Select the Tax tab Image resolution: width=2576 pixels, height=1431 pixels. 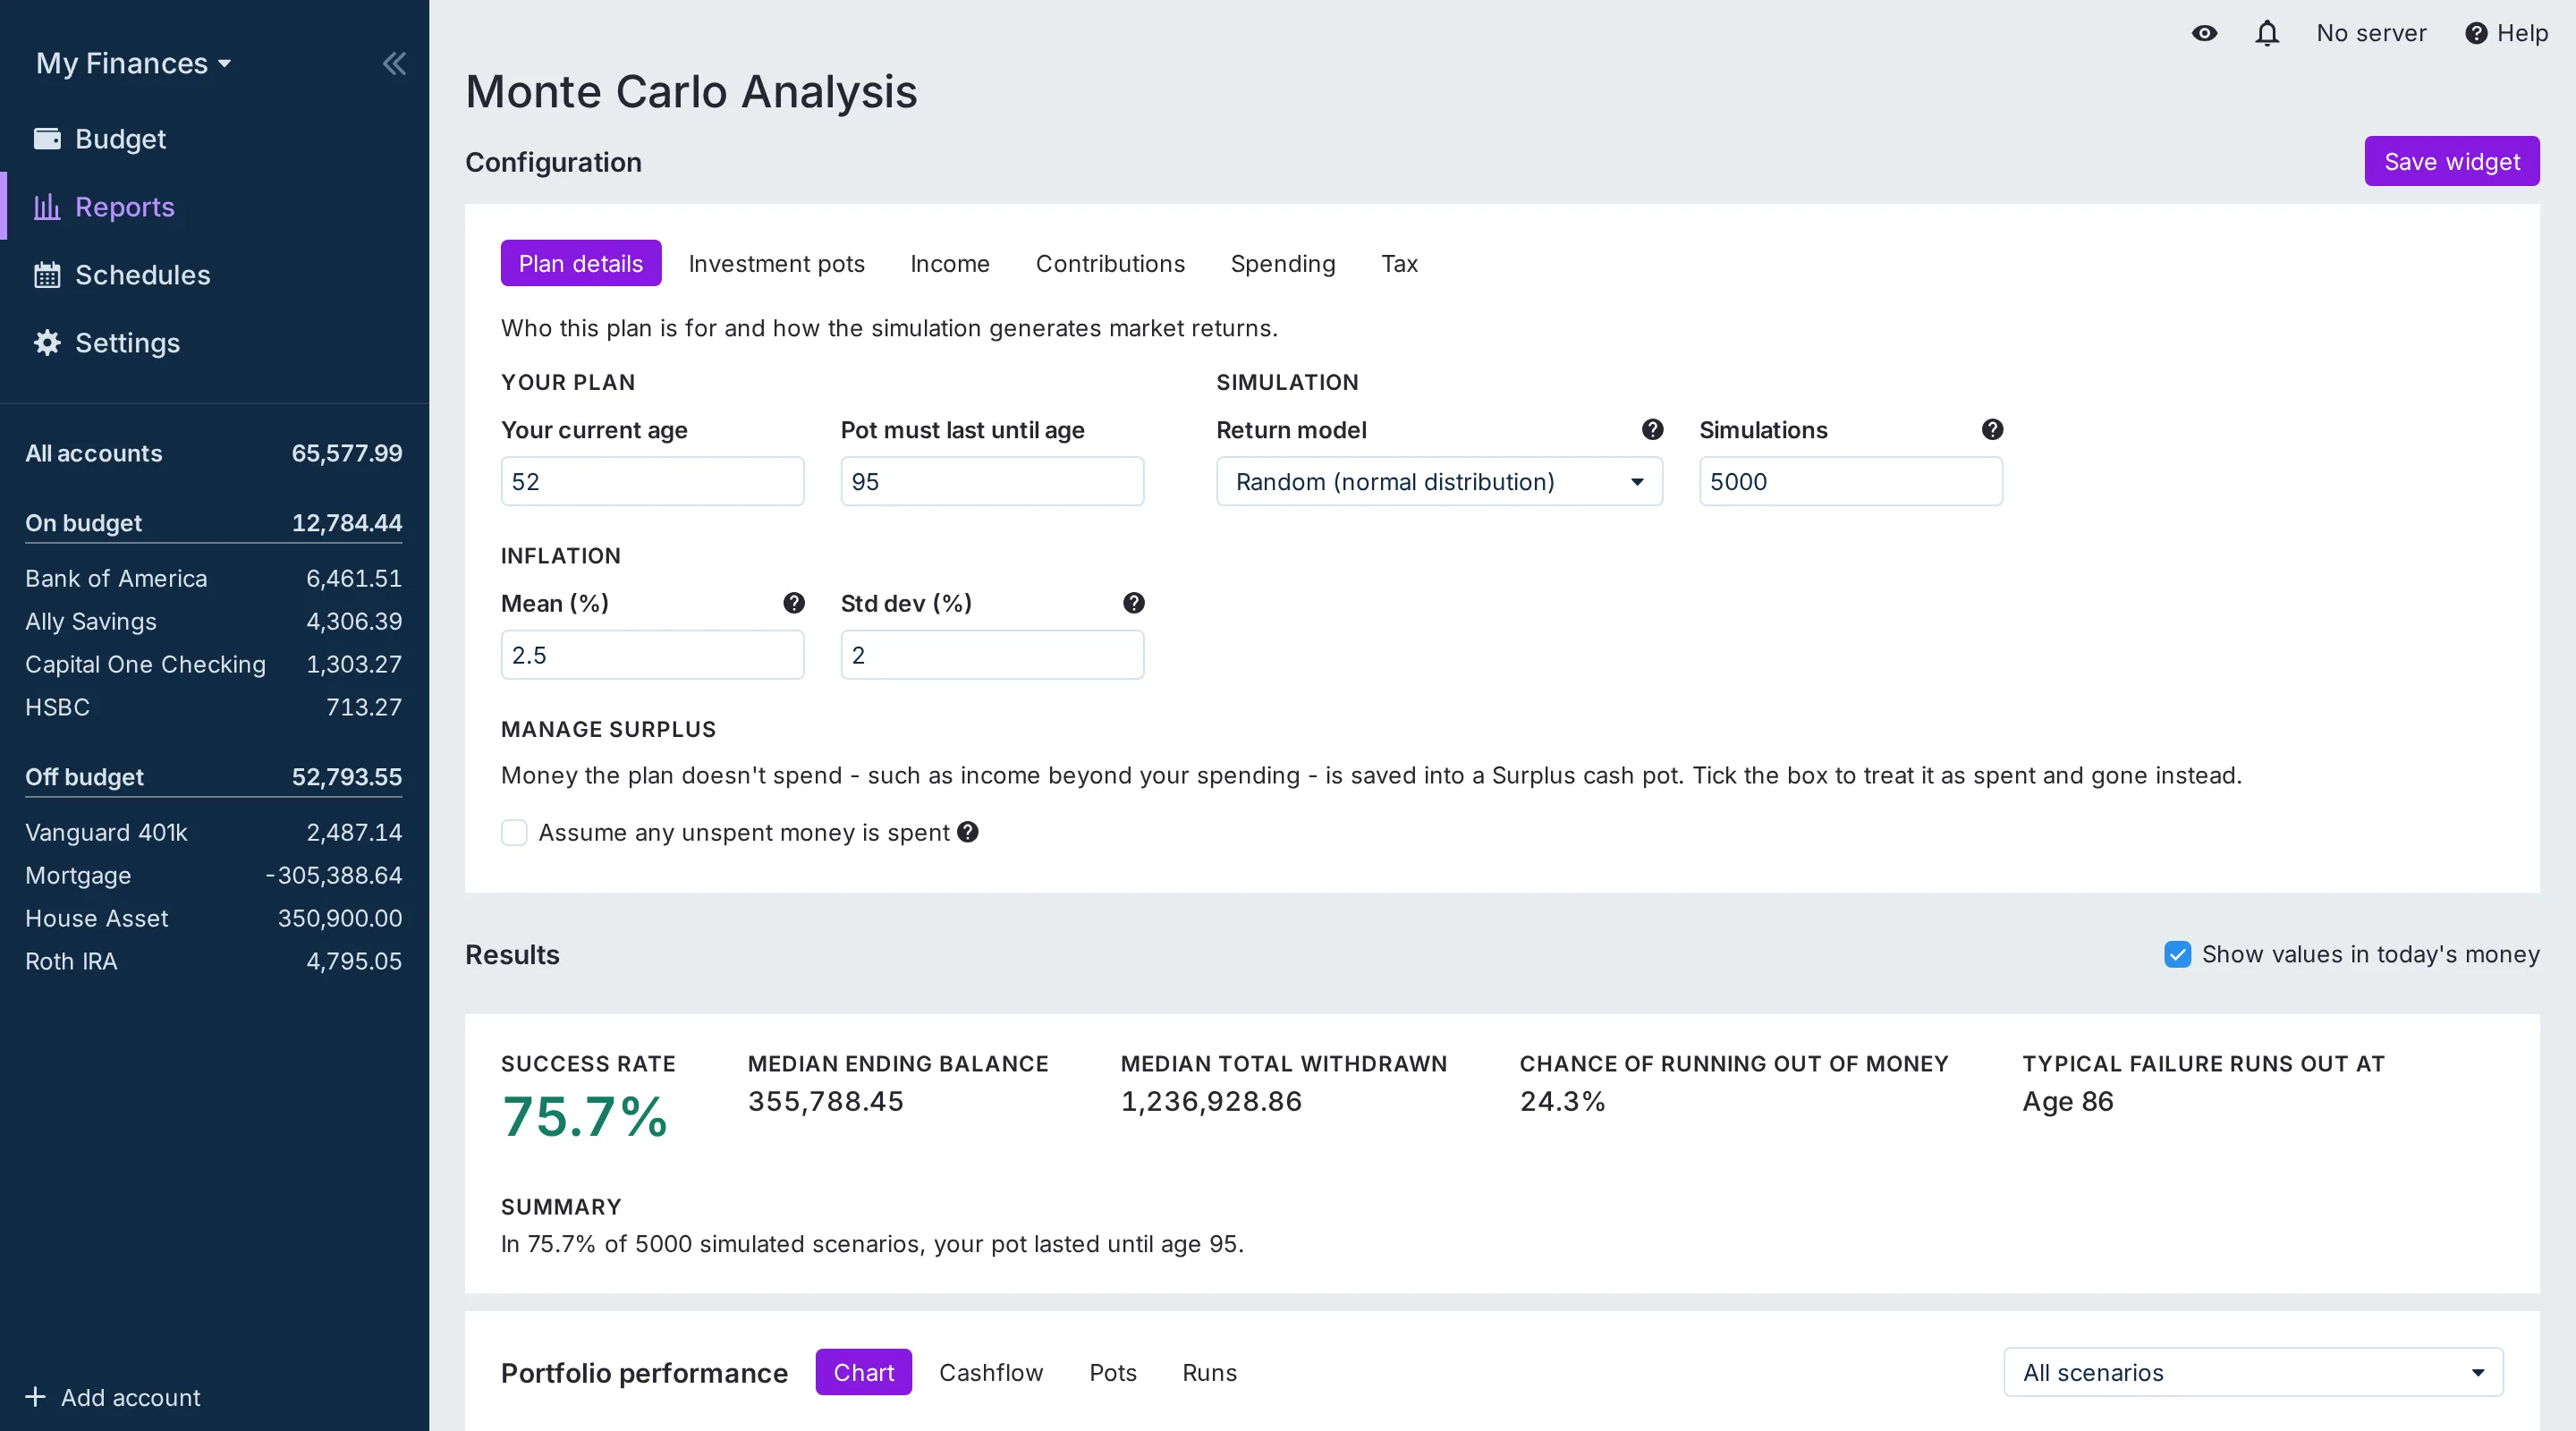(1399, 264)
